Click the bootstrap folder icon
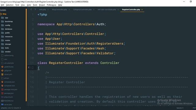Image resolution: width=196 pixels, height=110 pixels. point(2,21)
